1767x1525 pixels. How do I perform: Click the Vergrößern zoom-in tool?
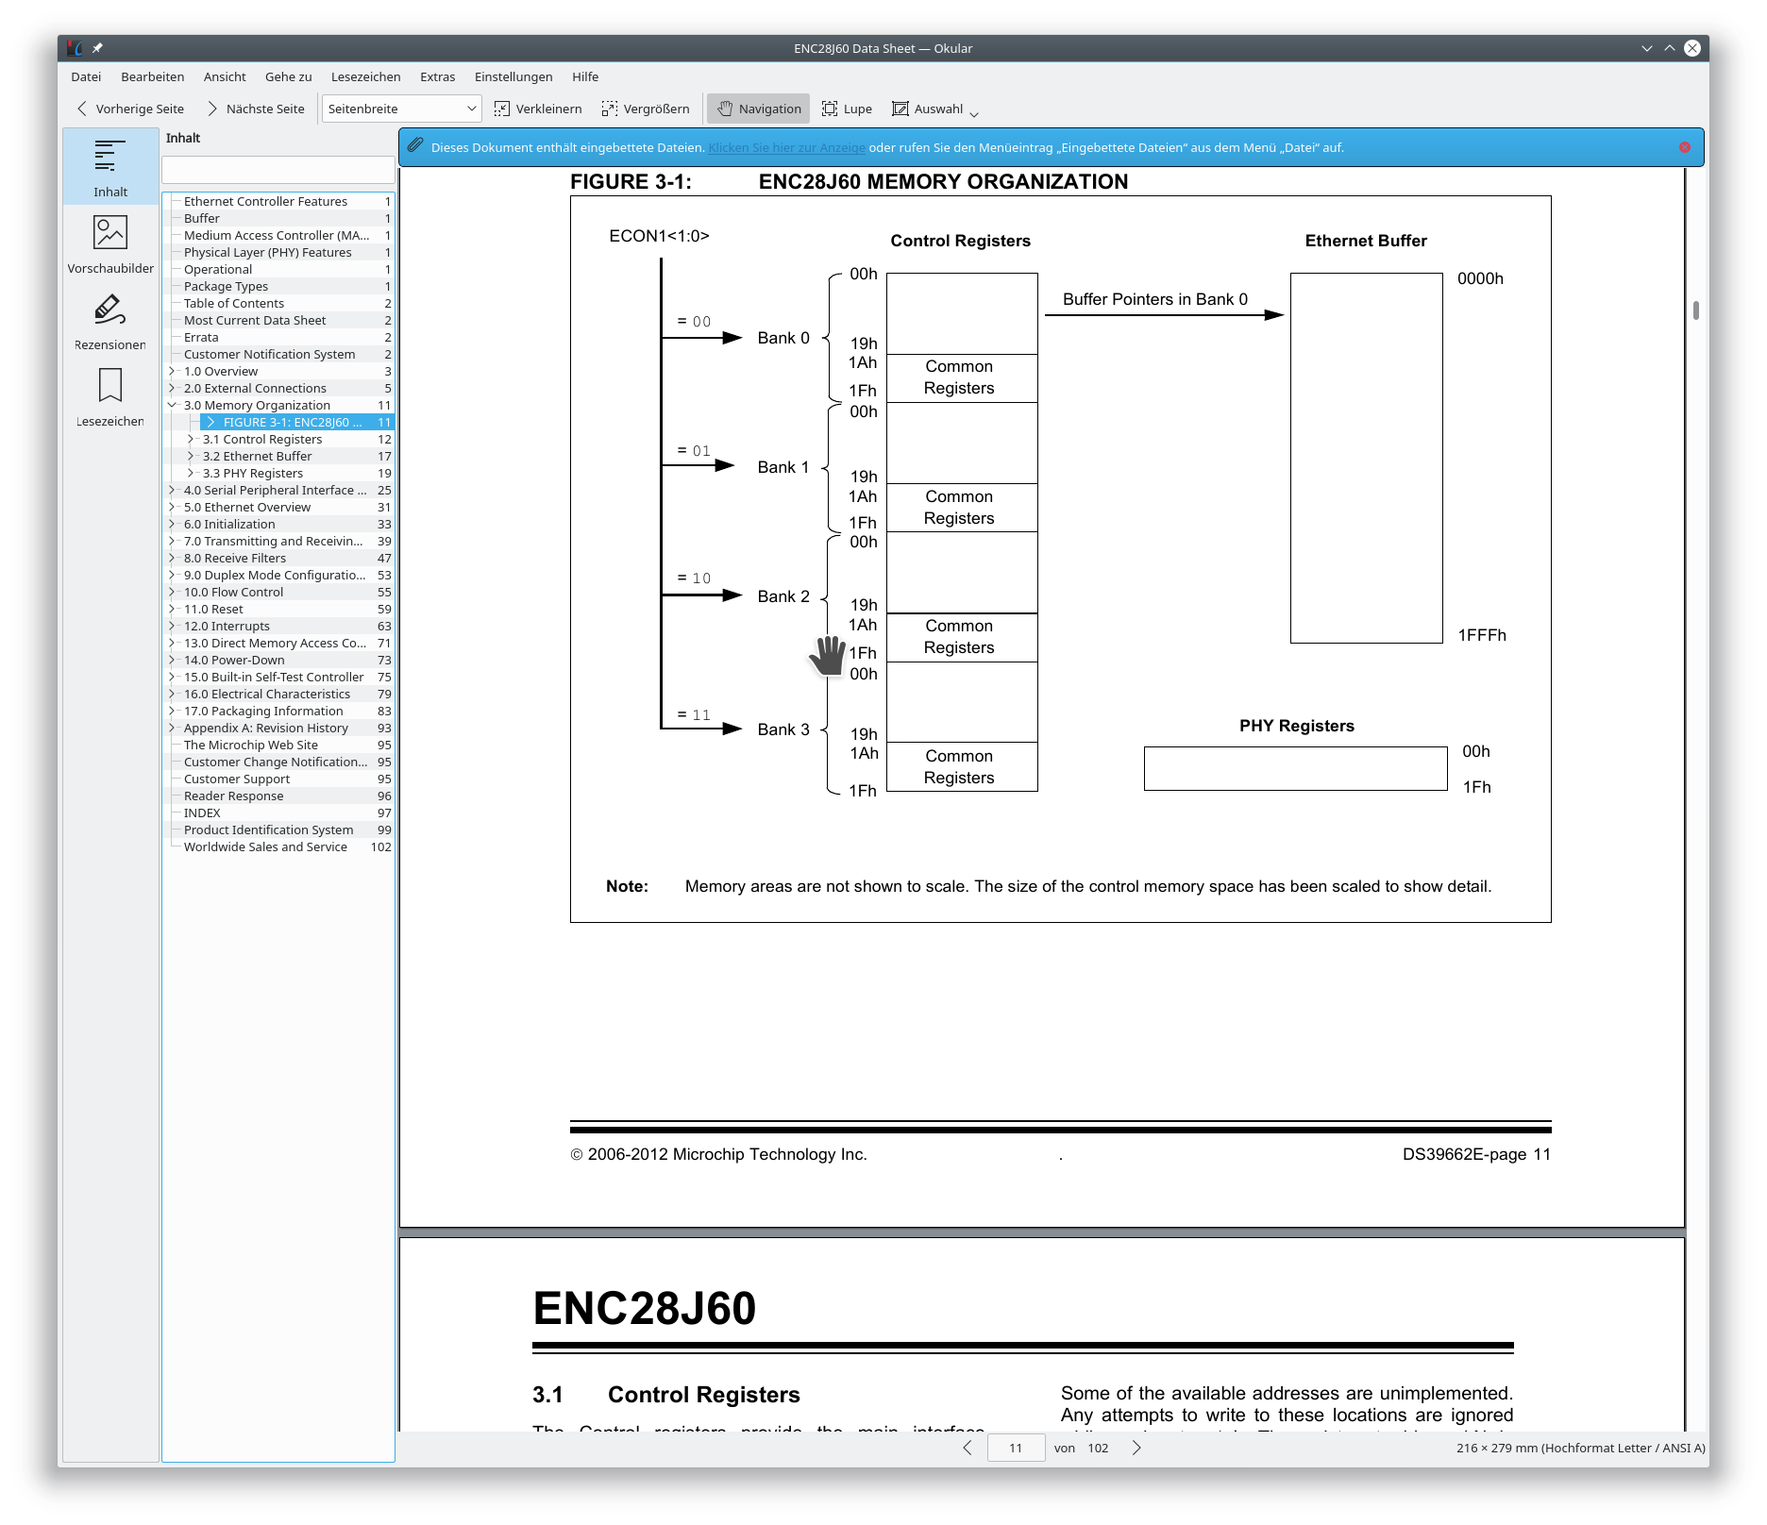pyautogui.click(x=646, y=109)
